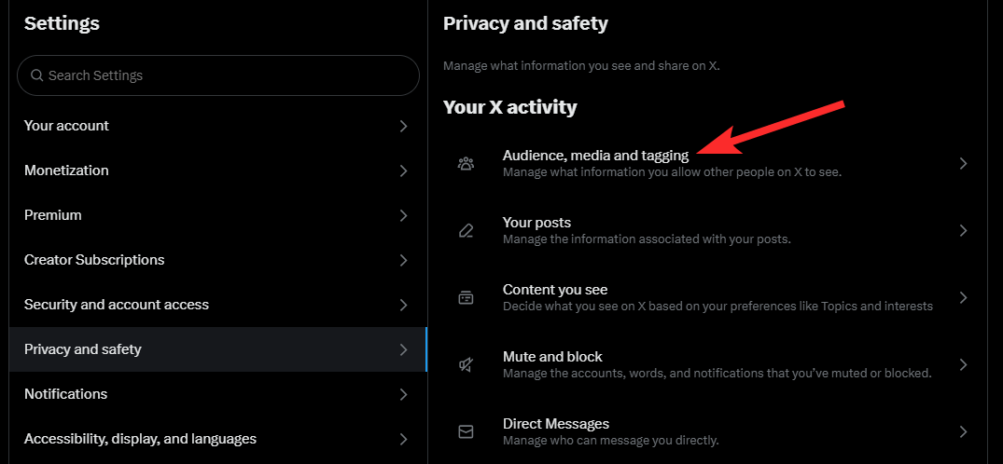The height and width of the screenshot is (464, 1003).
Task: Click the magnifier icon in Search Settings
Action: pos(37,75)
